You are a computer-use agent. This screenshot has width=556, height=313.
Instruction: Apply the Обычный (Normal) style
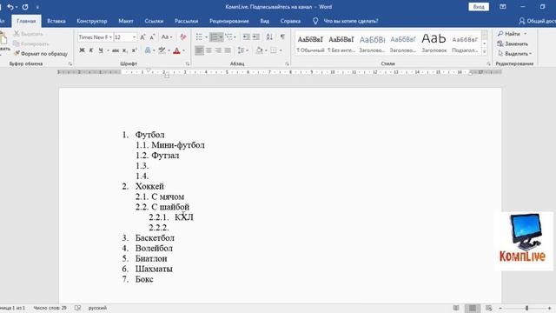pyautogui.click(x=310, y=43)
